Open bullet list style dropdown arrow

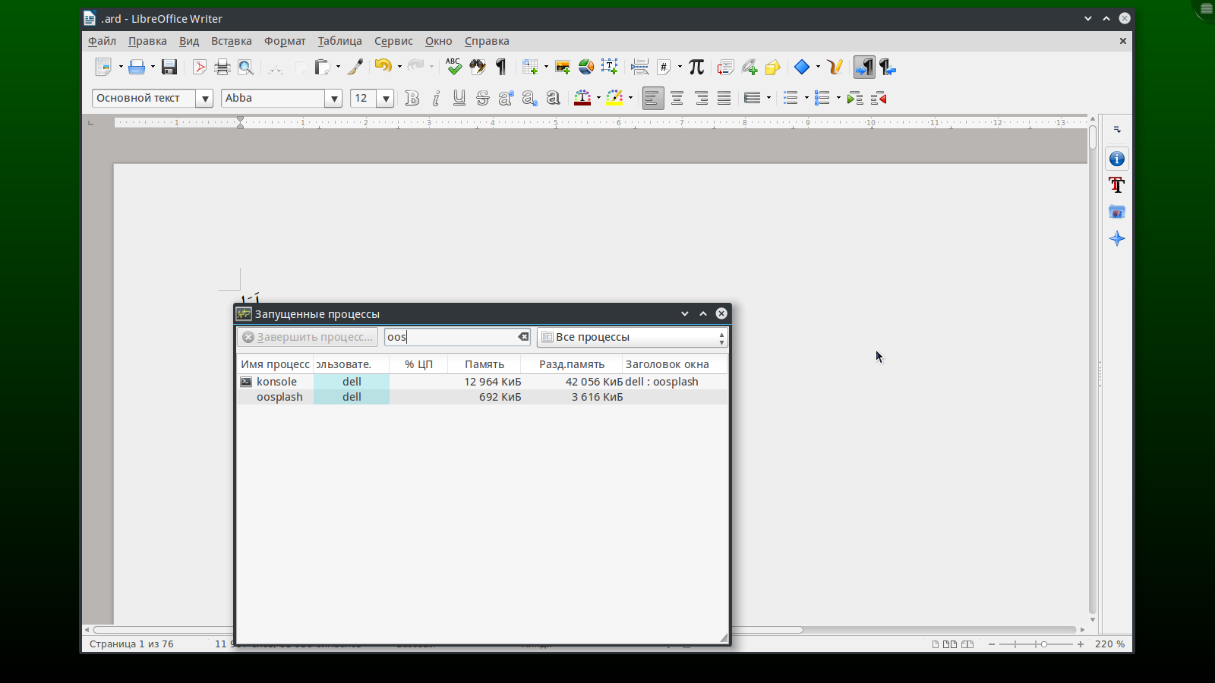tap(806, 98)
